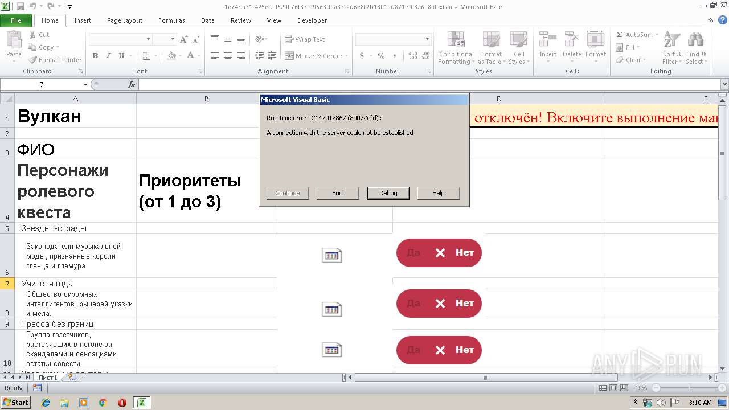This screenshot has height=410, width=729.
Task: Click the Windows Start button
Action: 16,402
